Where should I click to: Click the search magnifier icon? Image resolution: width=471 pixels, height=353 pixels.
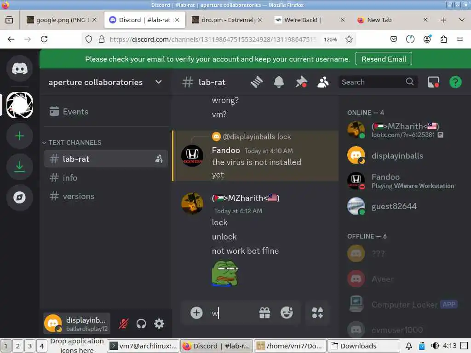pyautogui.click(x=410, y=82)
